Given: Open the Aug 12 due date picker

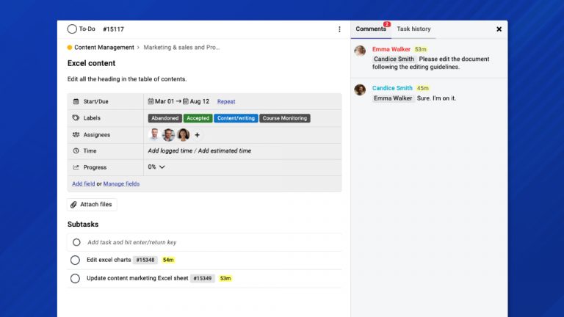Looking at the screenshot, I should [x=195, y=101].
